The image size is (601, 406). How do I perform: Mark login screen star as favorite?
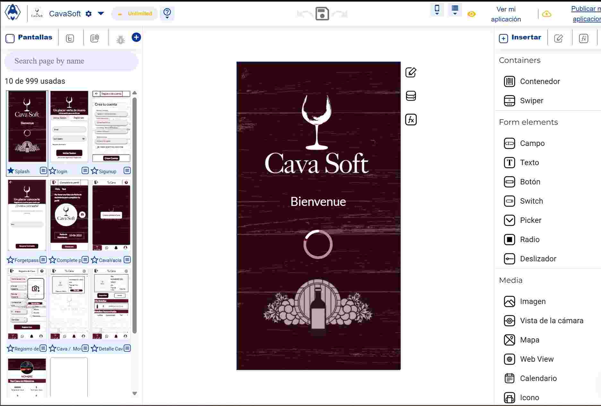(x=53, y=171)
